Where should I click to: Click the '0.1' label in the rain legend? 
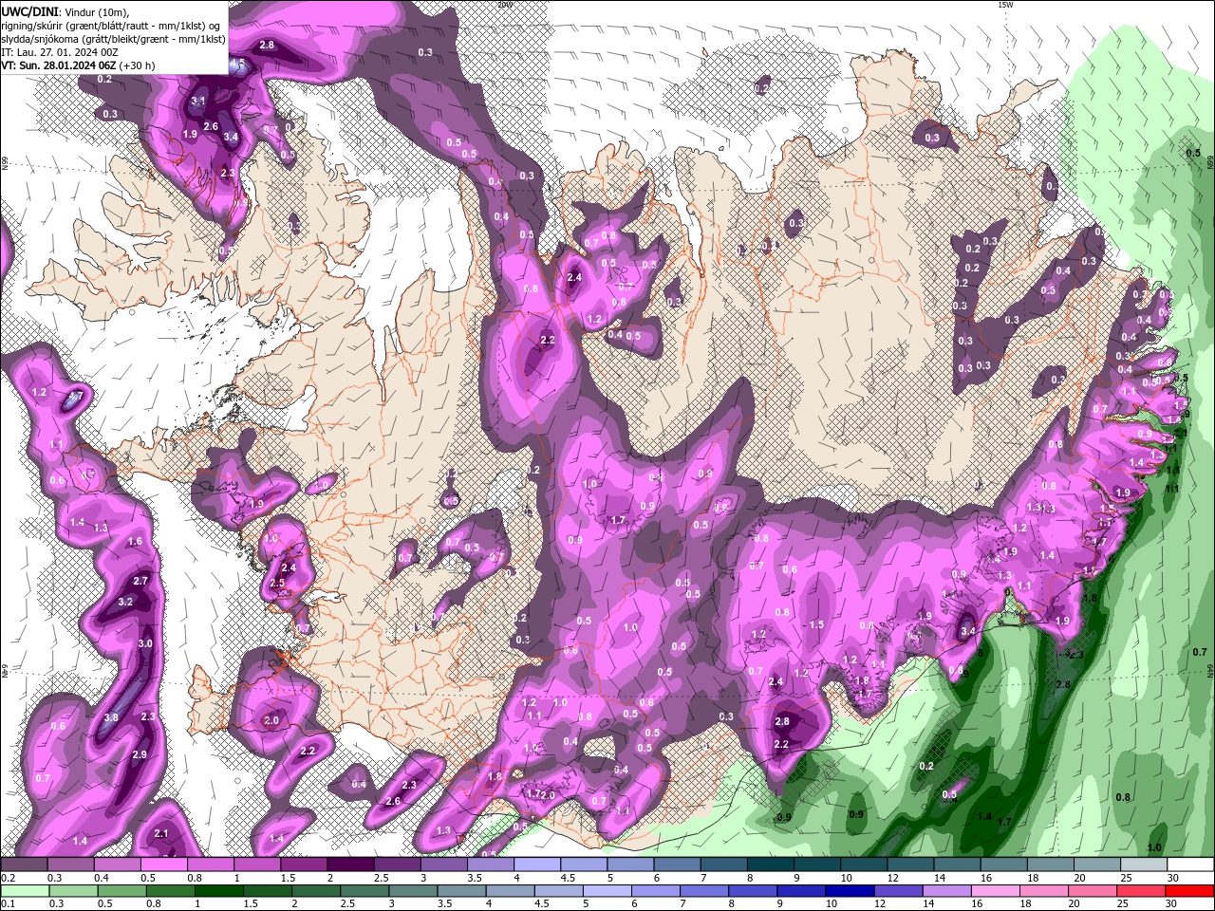coord(9,903)
